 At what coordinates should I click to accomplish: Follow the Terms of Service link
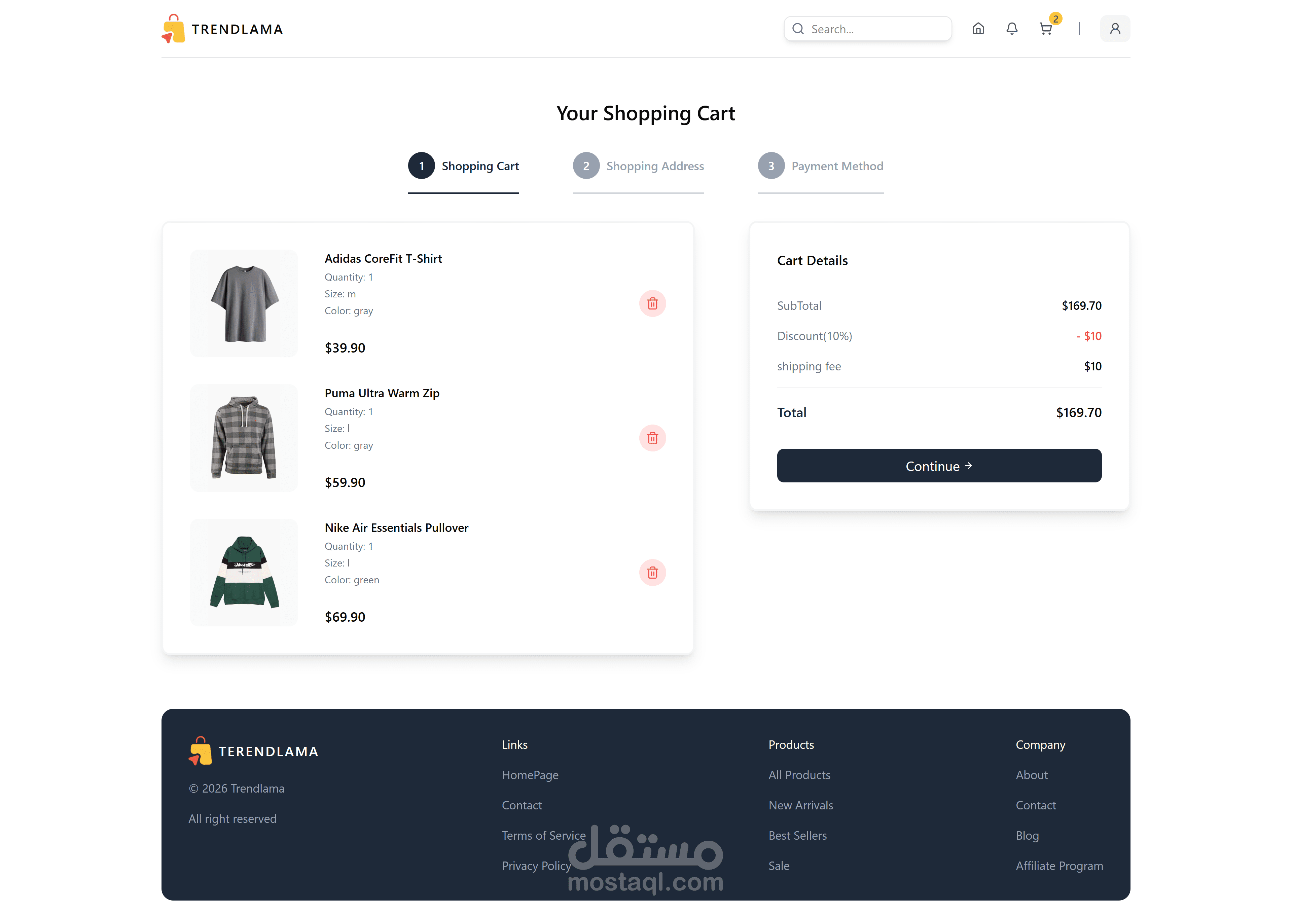pyautogui.click(x=544, y=835)
